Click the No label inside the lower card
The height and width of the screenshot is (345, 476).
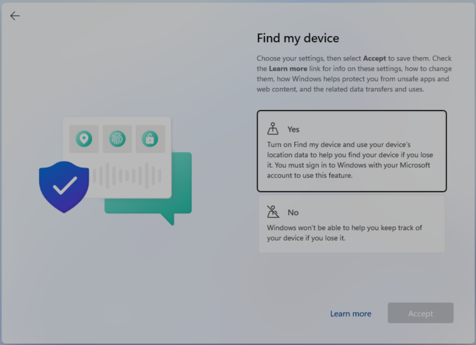pos(293,212)
